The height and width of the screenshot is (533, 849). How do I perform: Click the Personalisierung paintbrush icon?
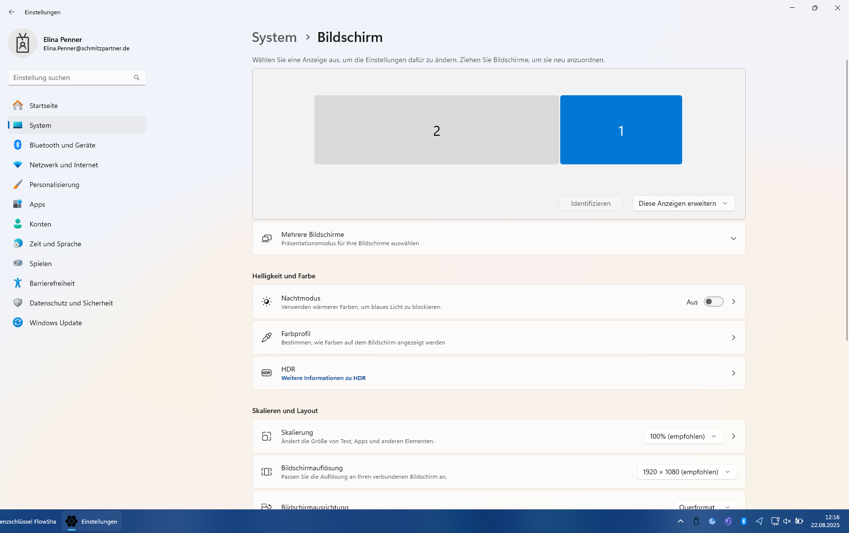click(x=18, y=184)
